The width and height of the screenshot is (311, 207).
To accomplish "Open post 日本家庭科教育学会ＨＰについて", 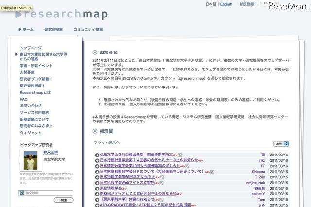I will point(153,172).
